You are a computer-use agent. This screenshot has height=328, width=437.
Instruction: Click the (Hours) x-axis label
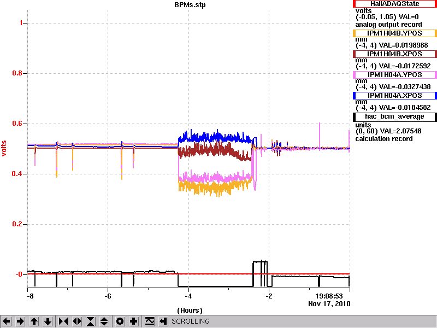click(x=190, y=311)
